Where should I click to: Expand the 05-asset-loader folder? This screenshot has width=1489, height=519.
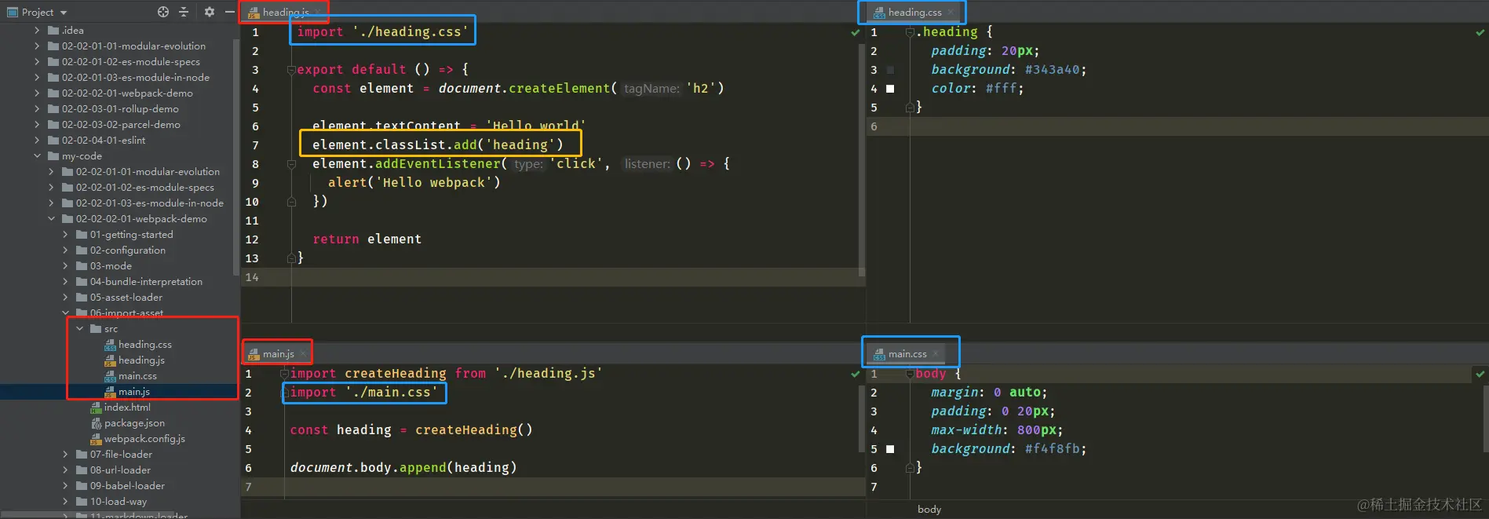65,298
